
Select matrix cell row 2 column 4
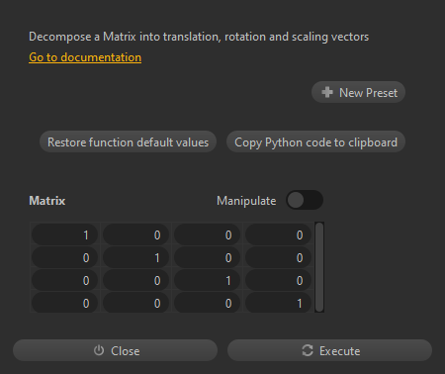coord(279,257)
